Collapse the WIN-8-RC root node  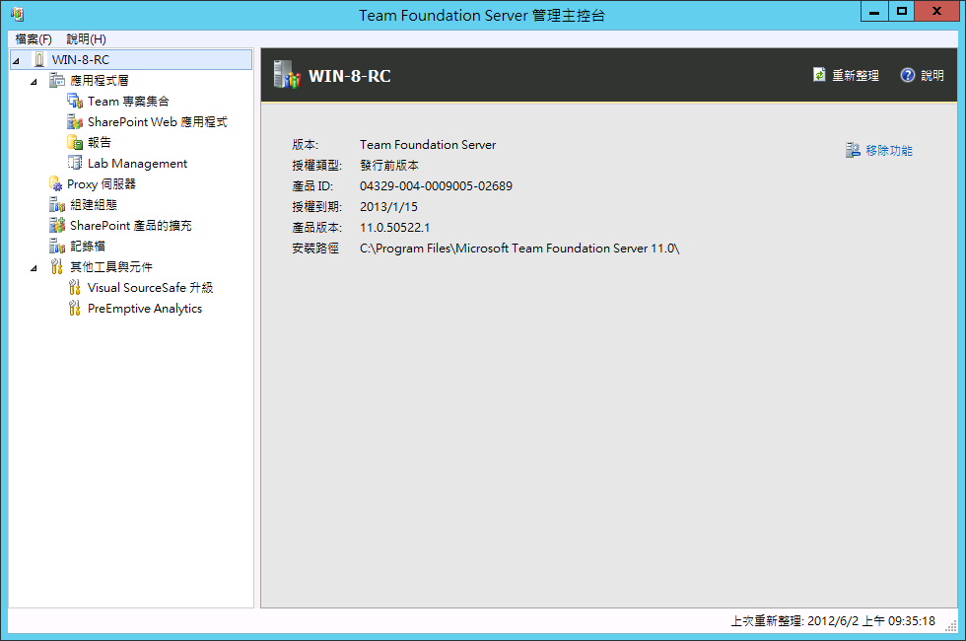(17, 60)
